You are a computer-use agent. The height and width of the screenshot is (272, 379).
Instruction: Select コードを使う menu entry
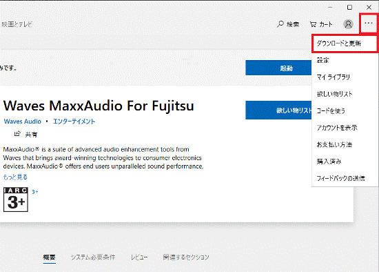click(x=345, y=111)
